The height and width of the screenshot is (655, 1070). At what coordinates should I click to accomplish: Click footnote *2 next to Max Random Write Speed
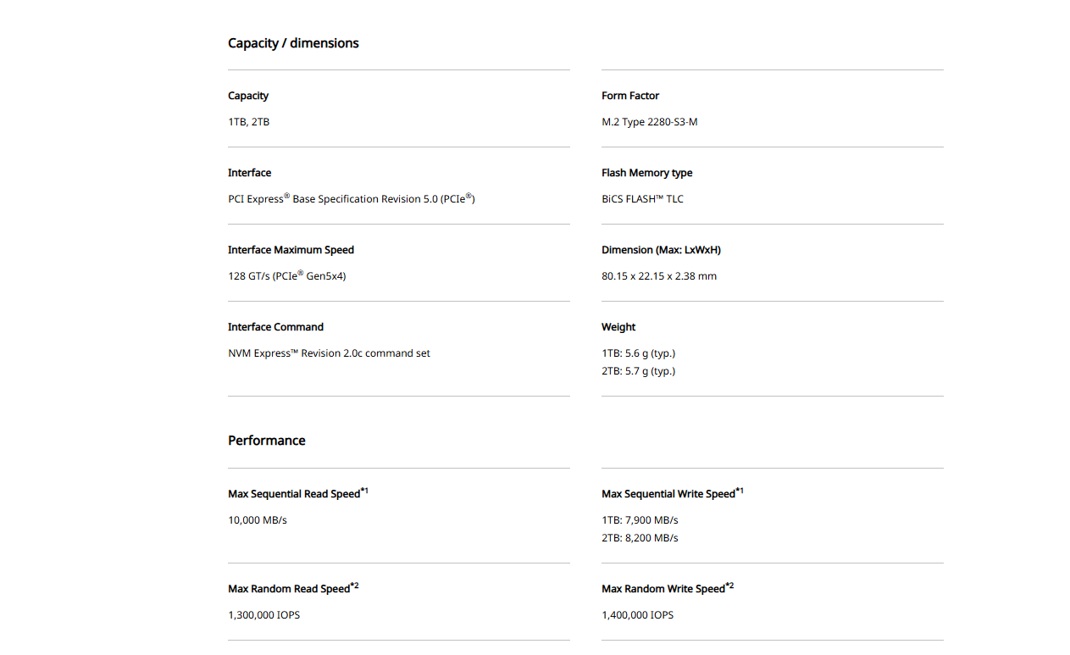coord(729,586)
